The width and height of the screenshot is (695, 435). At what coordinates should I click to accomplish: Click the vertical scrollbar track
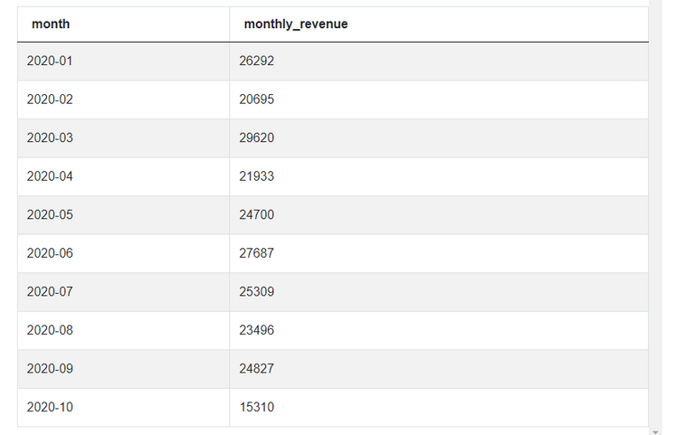point(655,214)
